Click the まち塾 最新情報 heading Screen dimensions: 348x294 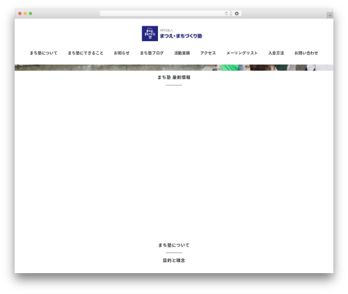pyautogui.click(x=174, y=77)
